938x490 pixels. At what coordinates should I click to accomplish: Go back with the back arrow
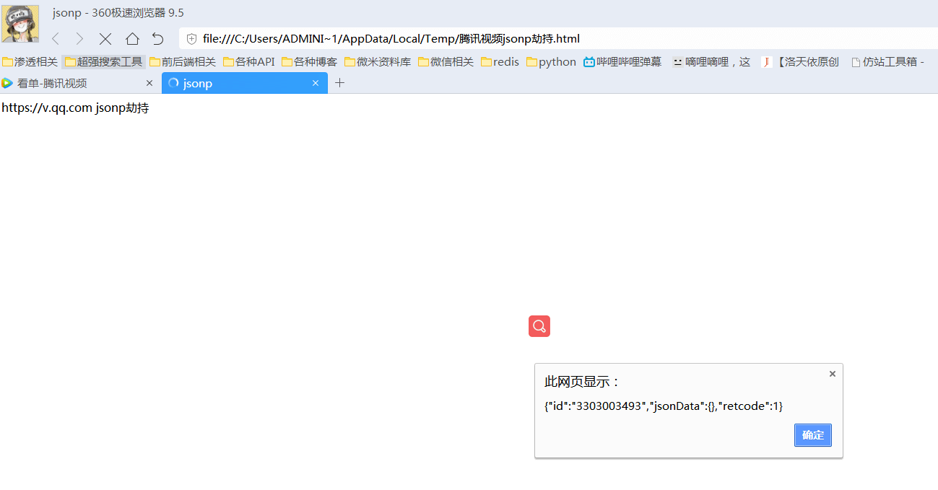[x=56, y=39]
